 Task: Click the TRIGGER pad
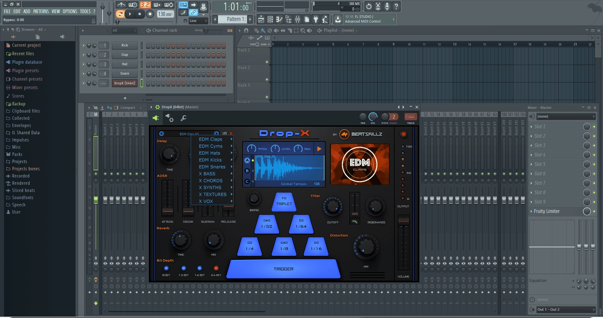pos(283,269)
